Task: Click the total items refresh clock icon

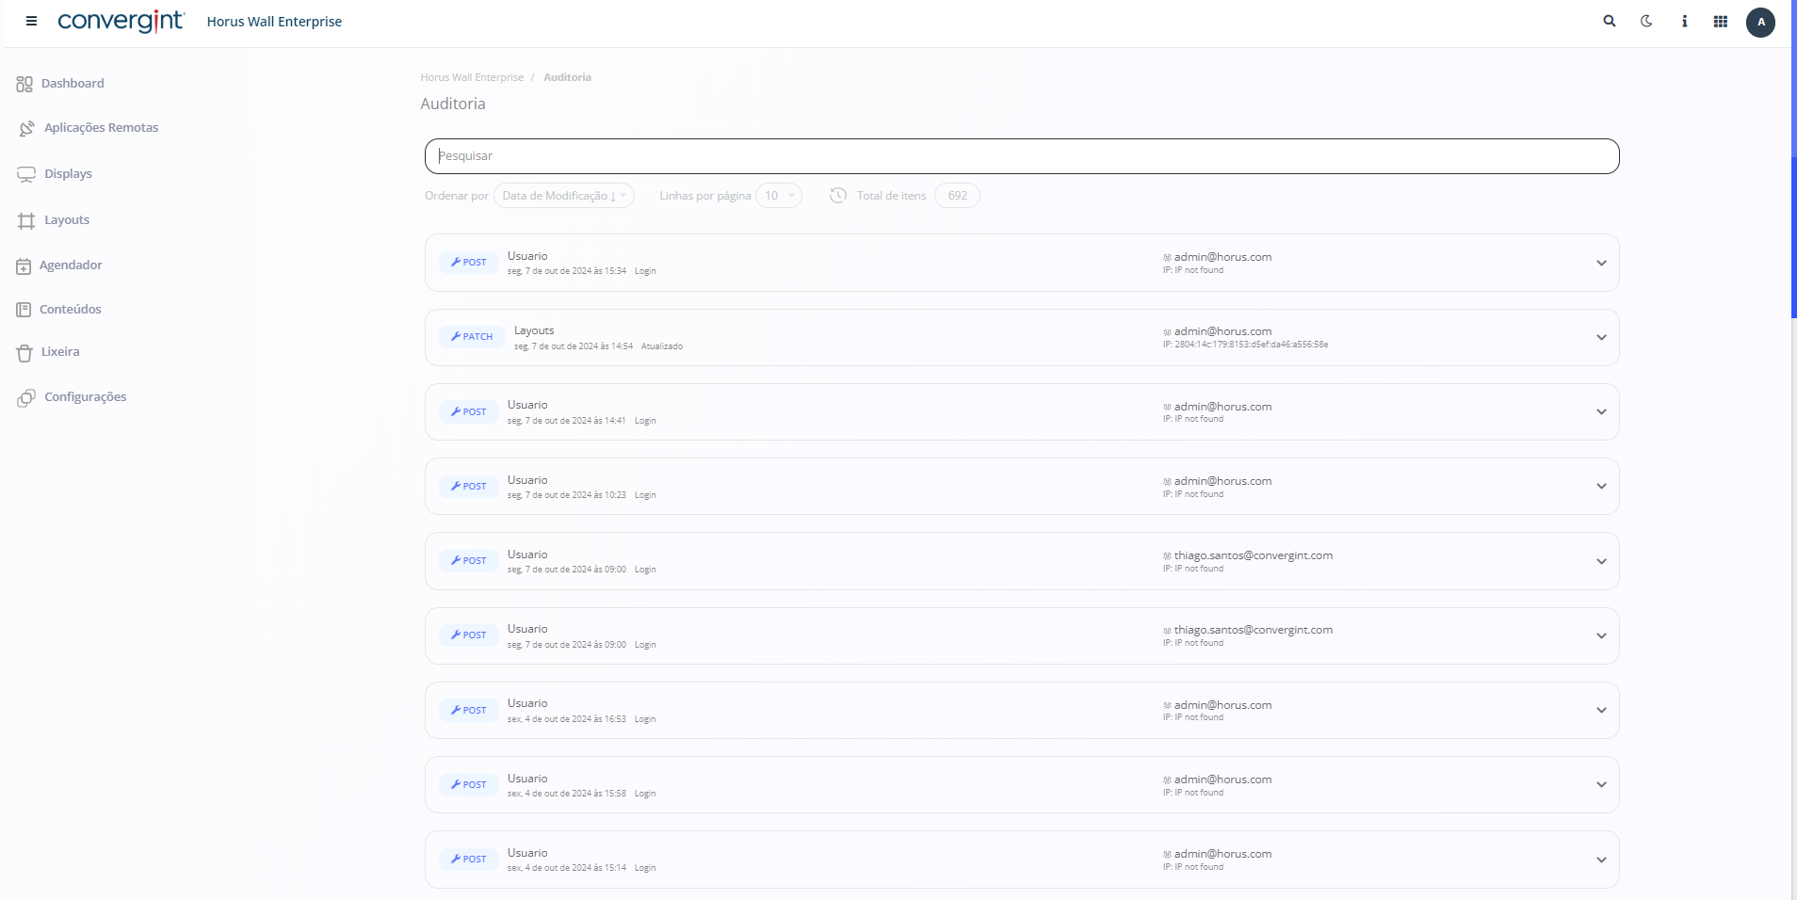Action: [837, 196]
